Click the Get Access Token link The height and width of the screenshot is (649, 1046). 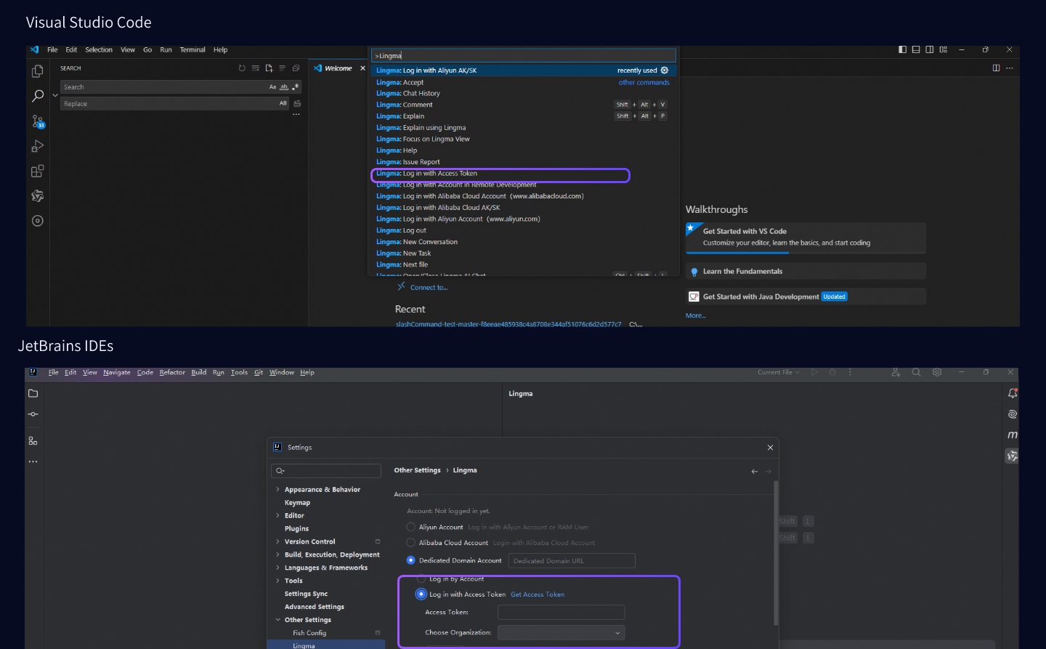pyautogui.click(x=538, y=594)
